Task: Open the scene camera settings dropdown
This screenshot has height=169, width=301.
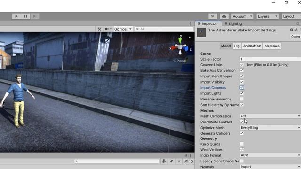Action: [x=108, y=29]
